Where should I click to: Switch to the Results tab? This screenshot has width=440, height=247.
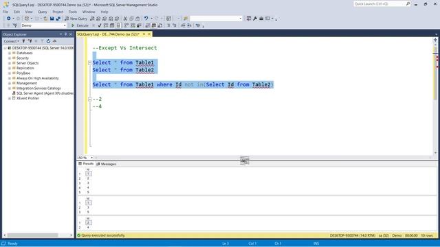pos(86,163)
